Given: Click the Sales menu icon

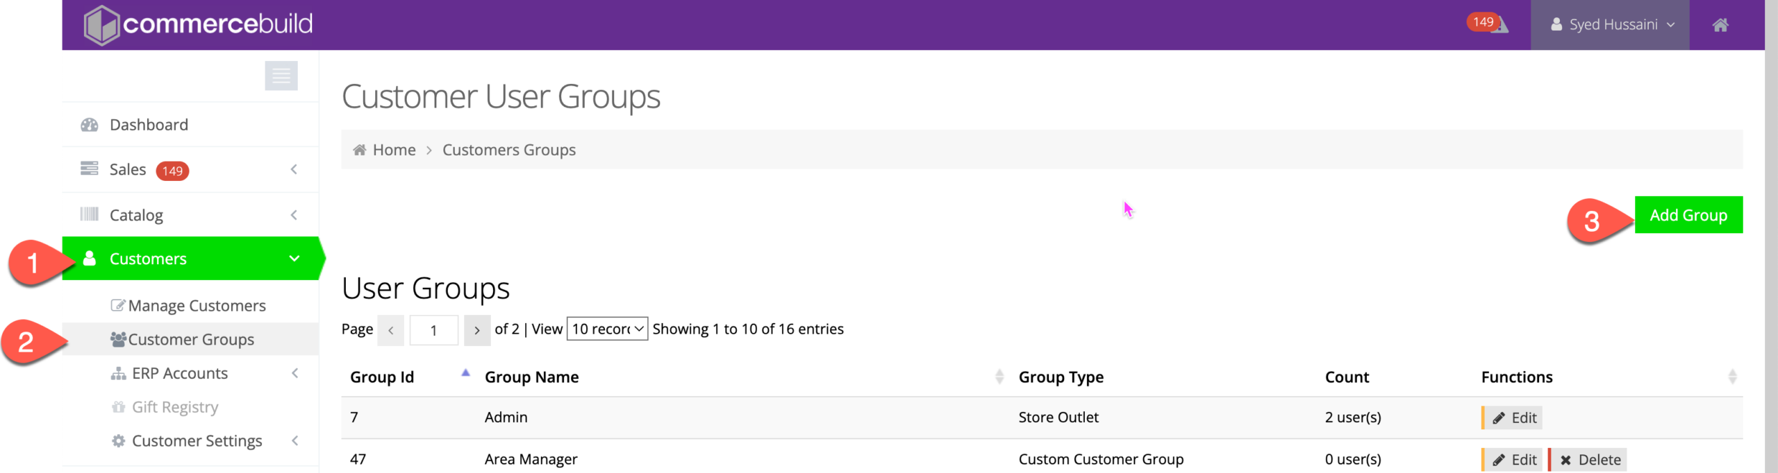Looking at the screenshot, I should click(x=90, y=169).
